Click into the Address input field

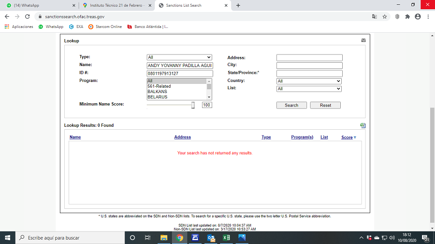tap(309, 58)
